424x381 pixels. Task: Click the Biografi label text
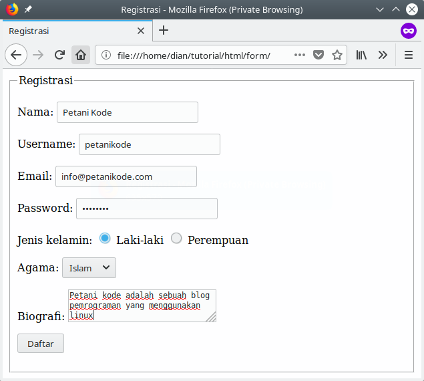pyautogui.click(x=41, y=316)
